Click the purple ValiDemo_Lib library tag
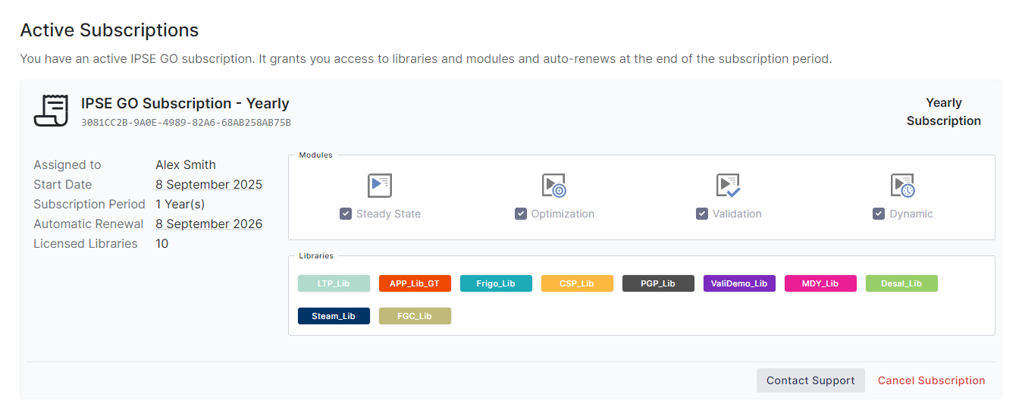1022x416 pixels. [739, 283]
